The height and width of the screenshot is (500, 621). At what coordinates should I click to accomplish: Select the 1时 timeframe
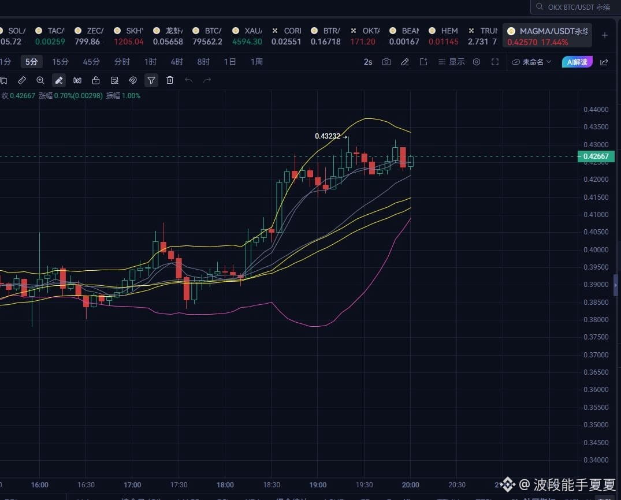(151, 62)
